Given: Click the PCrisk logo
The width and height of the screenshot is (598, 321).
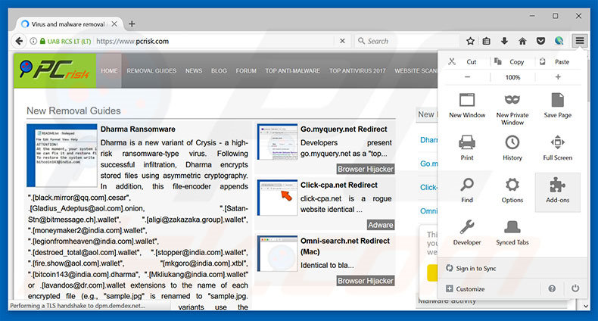Looking at the screenshot, I should click(55, 70).
